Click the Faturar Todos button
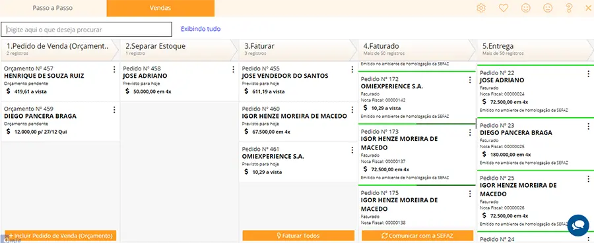The height and width of the screenshot is (243, 594). tap(298, 236)
